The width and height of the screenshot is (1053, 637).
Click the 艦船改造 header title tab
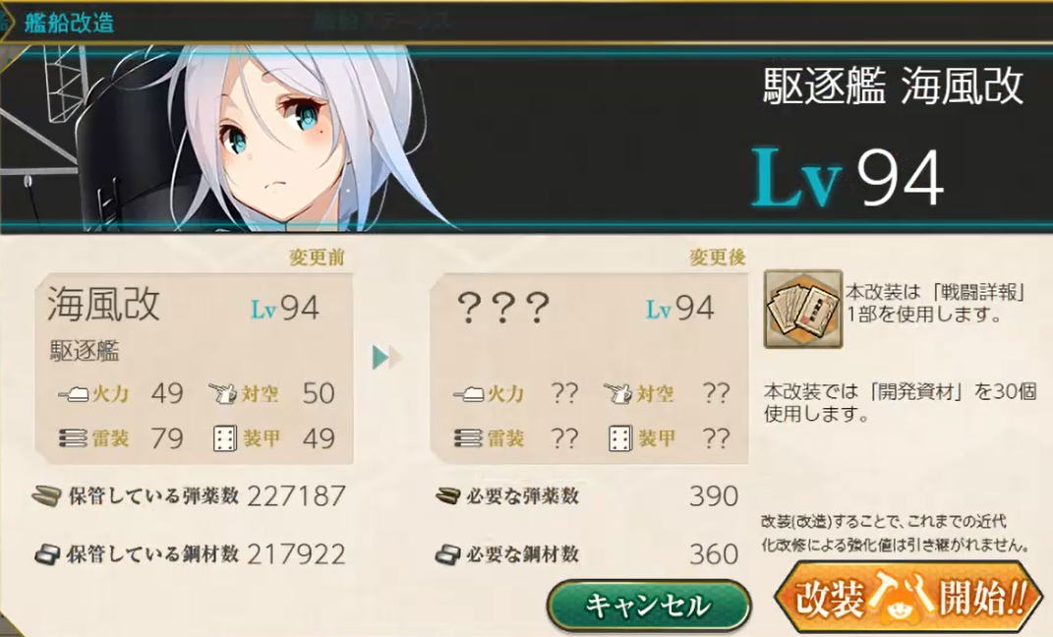coord(69,23)
